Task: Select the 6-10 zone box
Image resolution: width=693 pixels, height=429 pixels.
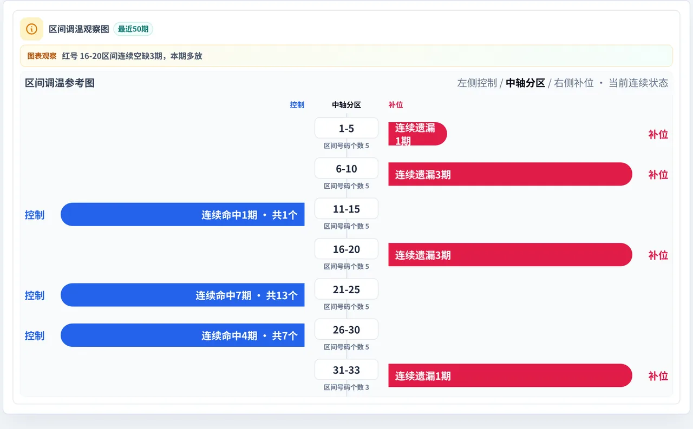Action: coord(346,168)
